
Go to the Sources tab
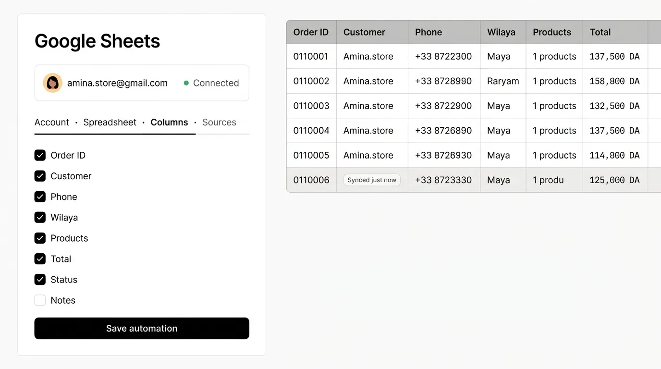coord(219,122)
